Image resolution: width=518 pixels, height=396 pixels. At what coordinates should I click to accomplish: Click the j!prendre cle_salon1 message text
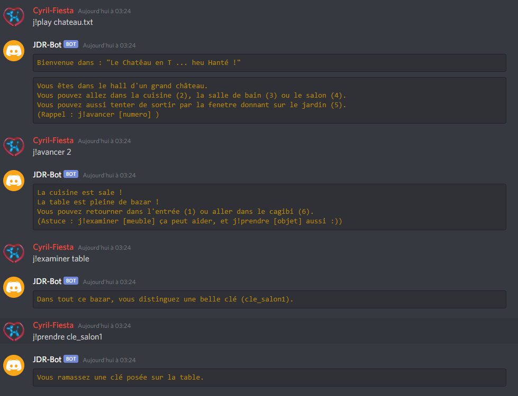click(67, 337)
